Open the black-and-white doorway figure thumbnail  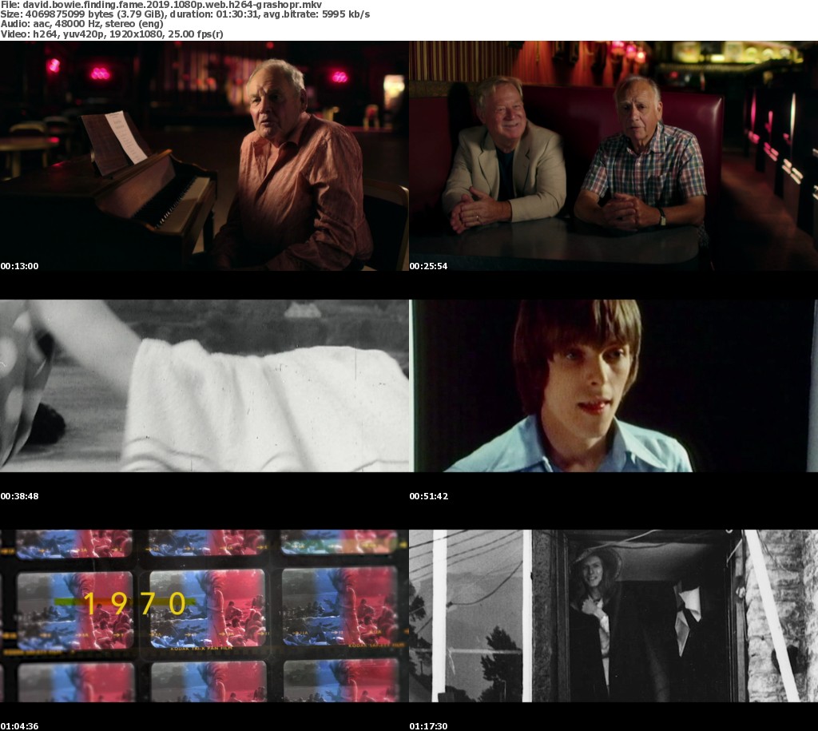pyautogui.click(x=613, y=615)
